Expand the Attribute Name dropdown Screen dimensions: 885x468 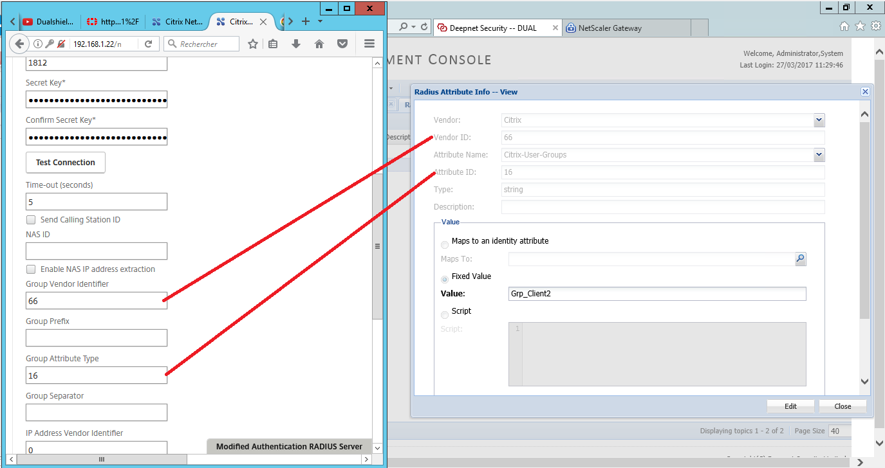[819, 155]
